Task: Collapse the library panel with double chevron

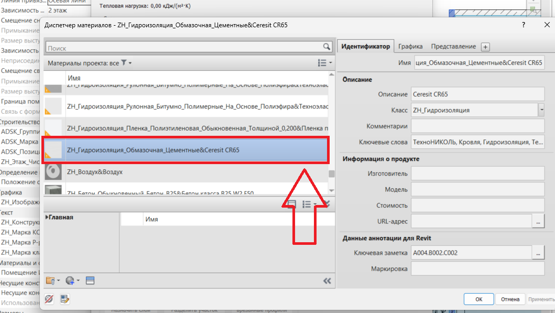Action: (x=327, y=281)
